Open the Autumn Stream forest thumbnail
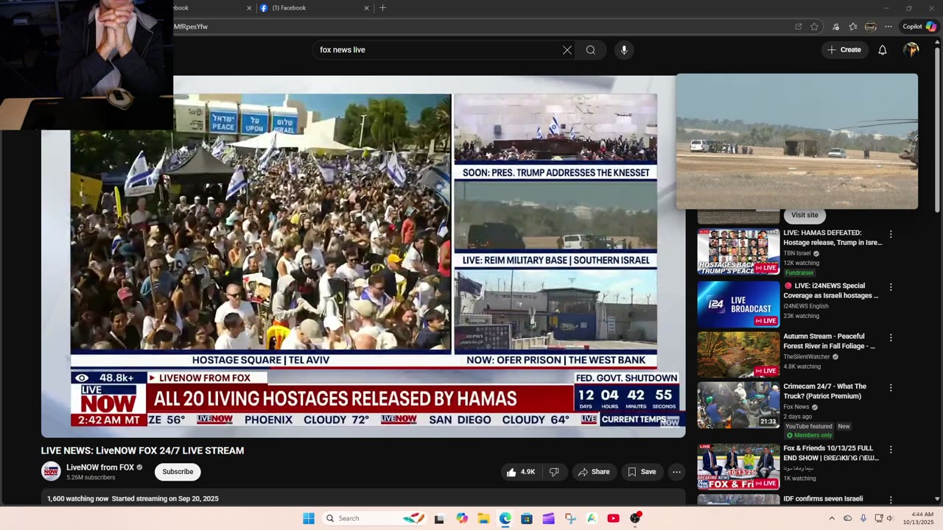The image size is (943, 530). [x=738, y=355]
